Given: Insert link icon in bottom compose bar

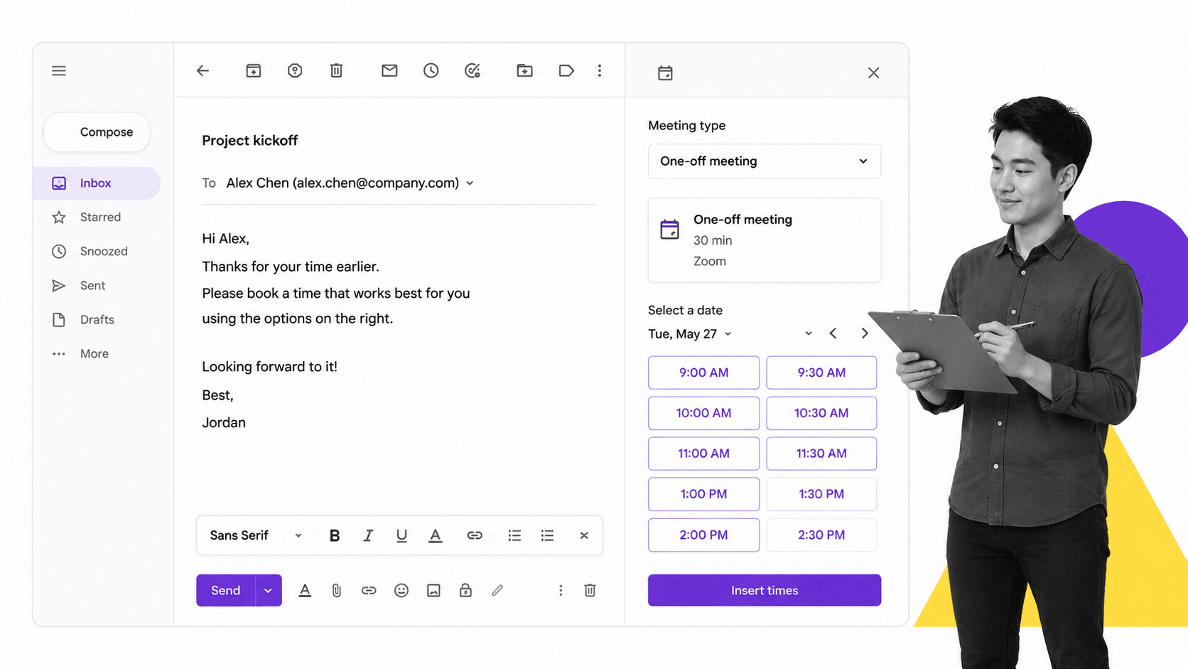Looking at the screenshot, I should (x=369, y=590).
